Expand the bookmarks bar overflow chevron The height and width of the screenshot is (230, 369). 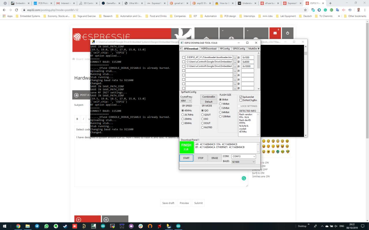(x=339, y=16)
